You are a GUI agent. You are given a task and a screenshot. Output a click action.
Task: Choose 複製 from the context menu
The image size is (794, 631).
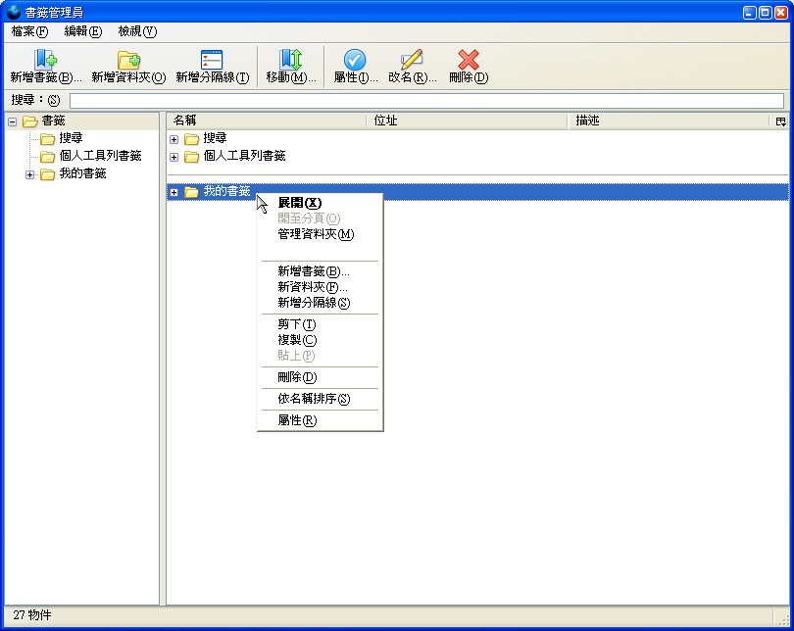(297, 340)
